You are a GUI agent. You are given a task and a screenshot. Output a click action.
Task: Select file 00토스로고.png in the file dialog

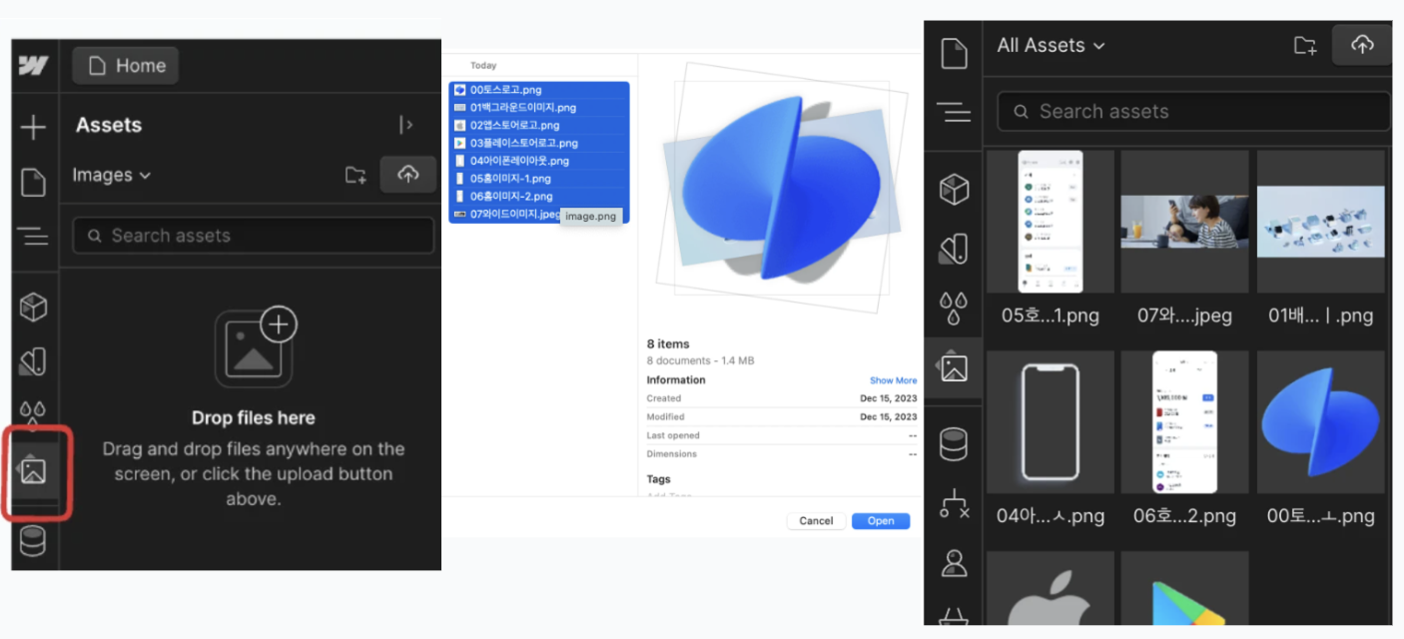[x=539, y=90]
